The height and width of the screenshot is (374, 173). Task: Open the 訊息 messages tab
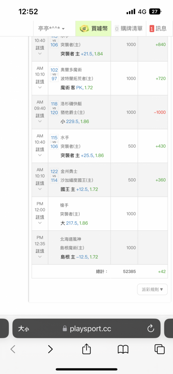pos(158,29)
